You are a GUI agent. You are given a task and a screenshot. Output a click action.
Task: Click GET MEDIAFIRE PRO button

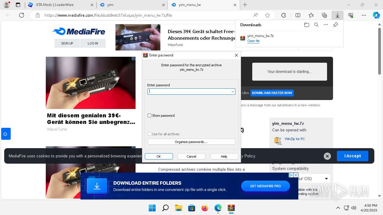(265, 186)
